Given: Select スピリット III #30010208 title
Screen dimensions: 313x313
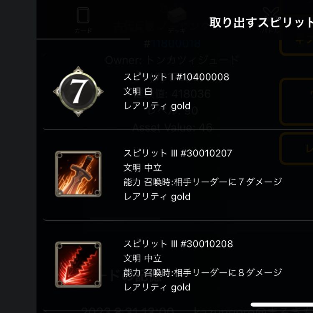Looking at the screenshot, I should coord(178,244).
